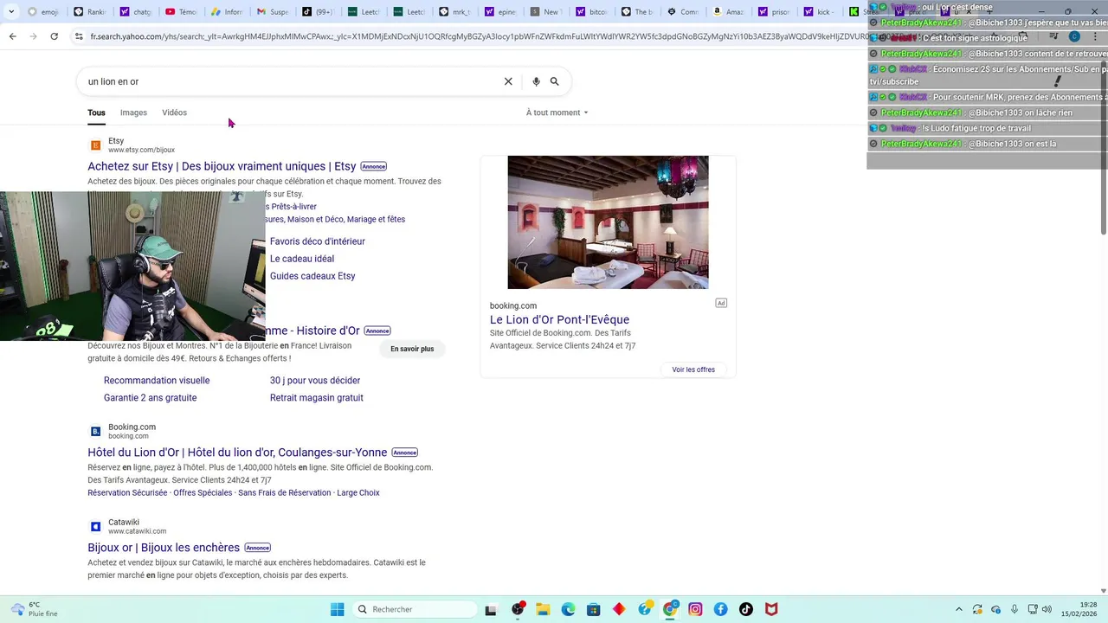
Task: Switch to the Vidéos results tab
Action: [x=174, y=112]
